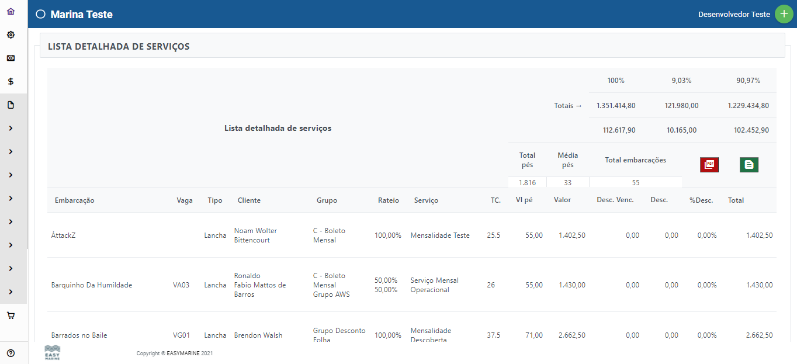Open the settings gear in sidebar
This screenshot has height=364, width=797.
[x=10, y=34]
